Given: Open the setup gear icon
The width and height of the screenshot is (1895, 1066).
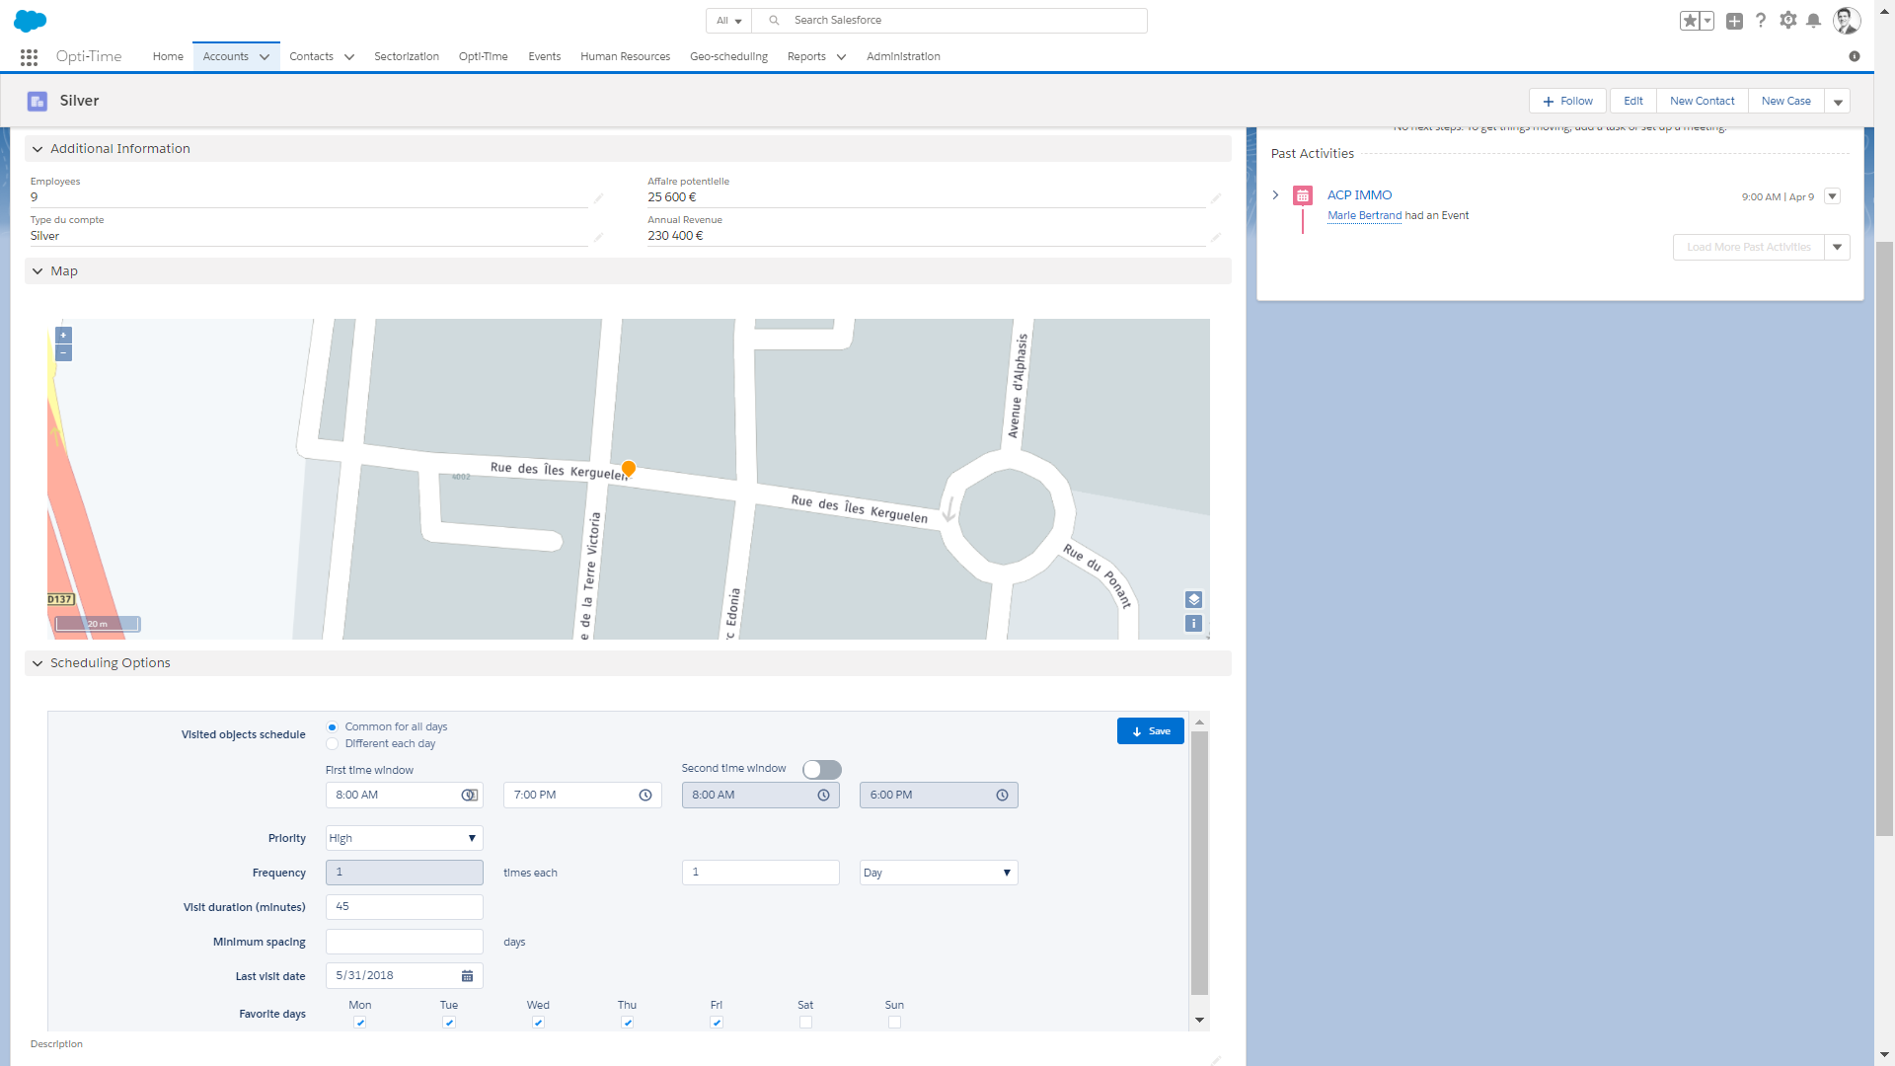Looking at the screenshot, I should pos(1787,21).
